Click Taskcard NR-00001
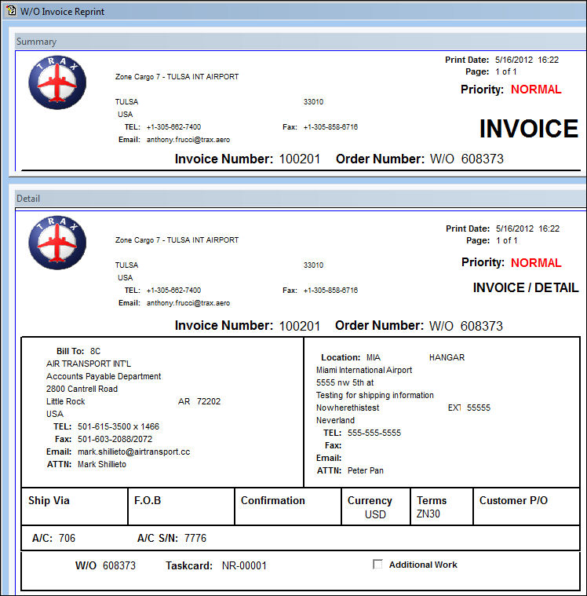The image size is (587, 596). tap(244, 565)
